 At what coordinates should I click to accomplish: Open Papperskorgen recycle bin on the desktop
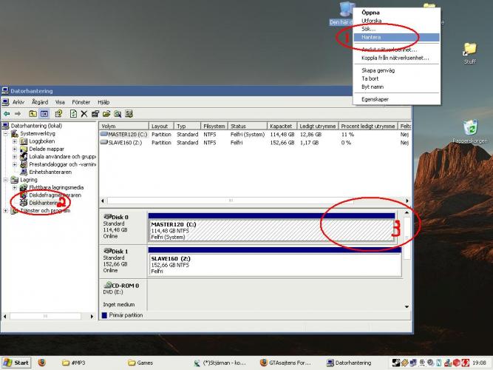pos(469,130)
